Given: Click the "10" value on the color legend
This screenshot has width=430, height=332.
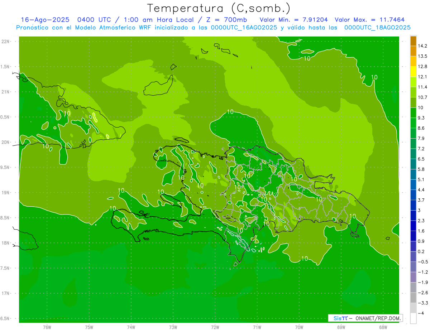Looking at the screenshot, I should click(x=421, y=107).
